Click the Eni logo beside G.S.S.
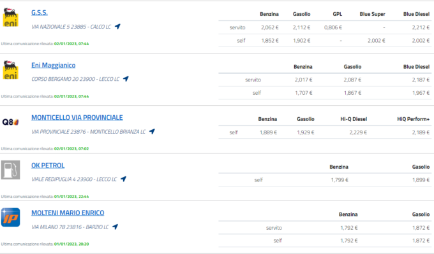The height and width of the screenshot is (254, 434). coord(10,17)
